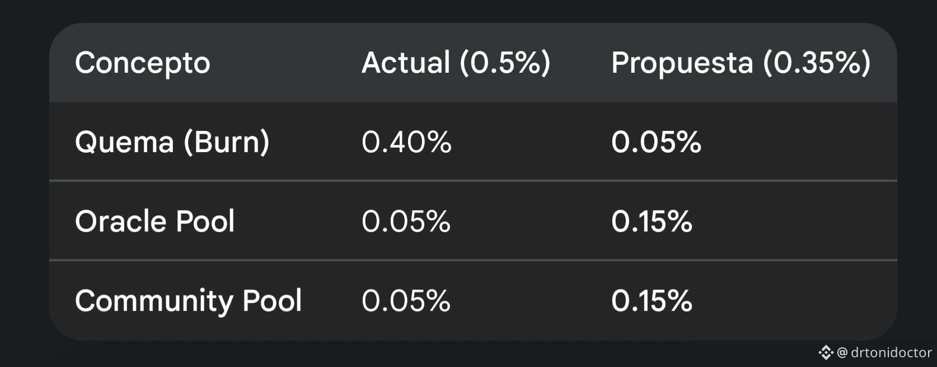Select the word Quema in first row
This screenshot has width=937, height=367.
(x=124, y=142)
